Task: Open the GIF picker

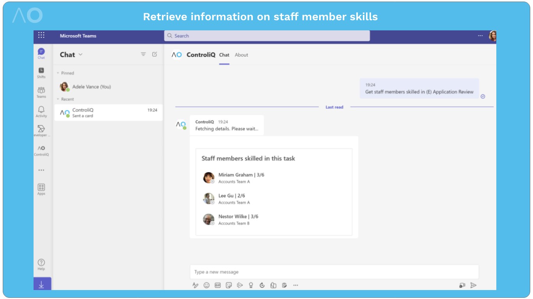Action: click(x=218, y=285)
